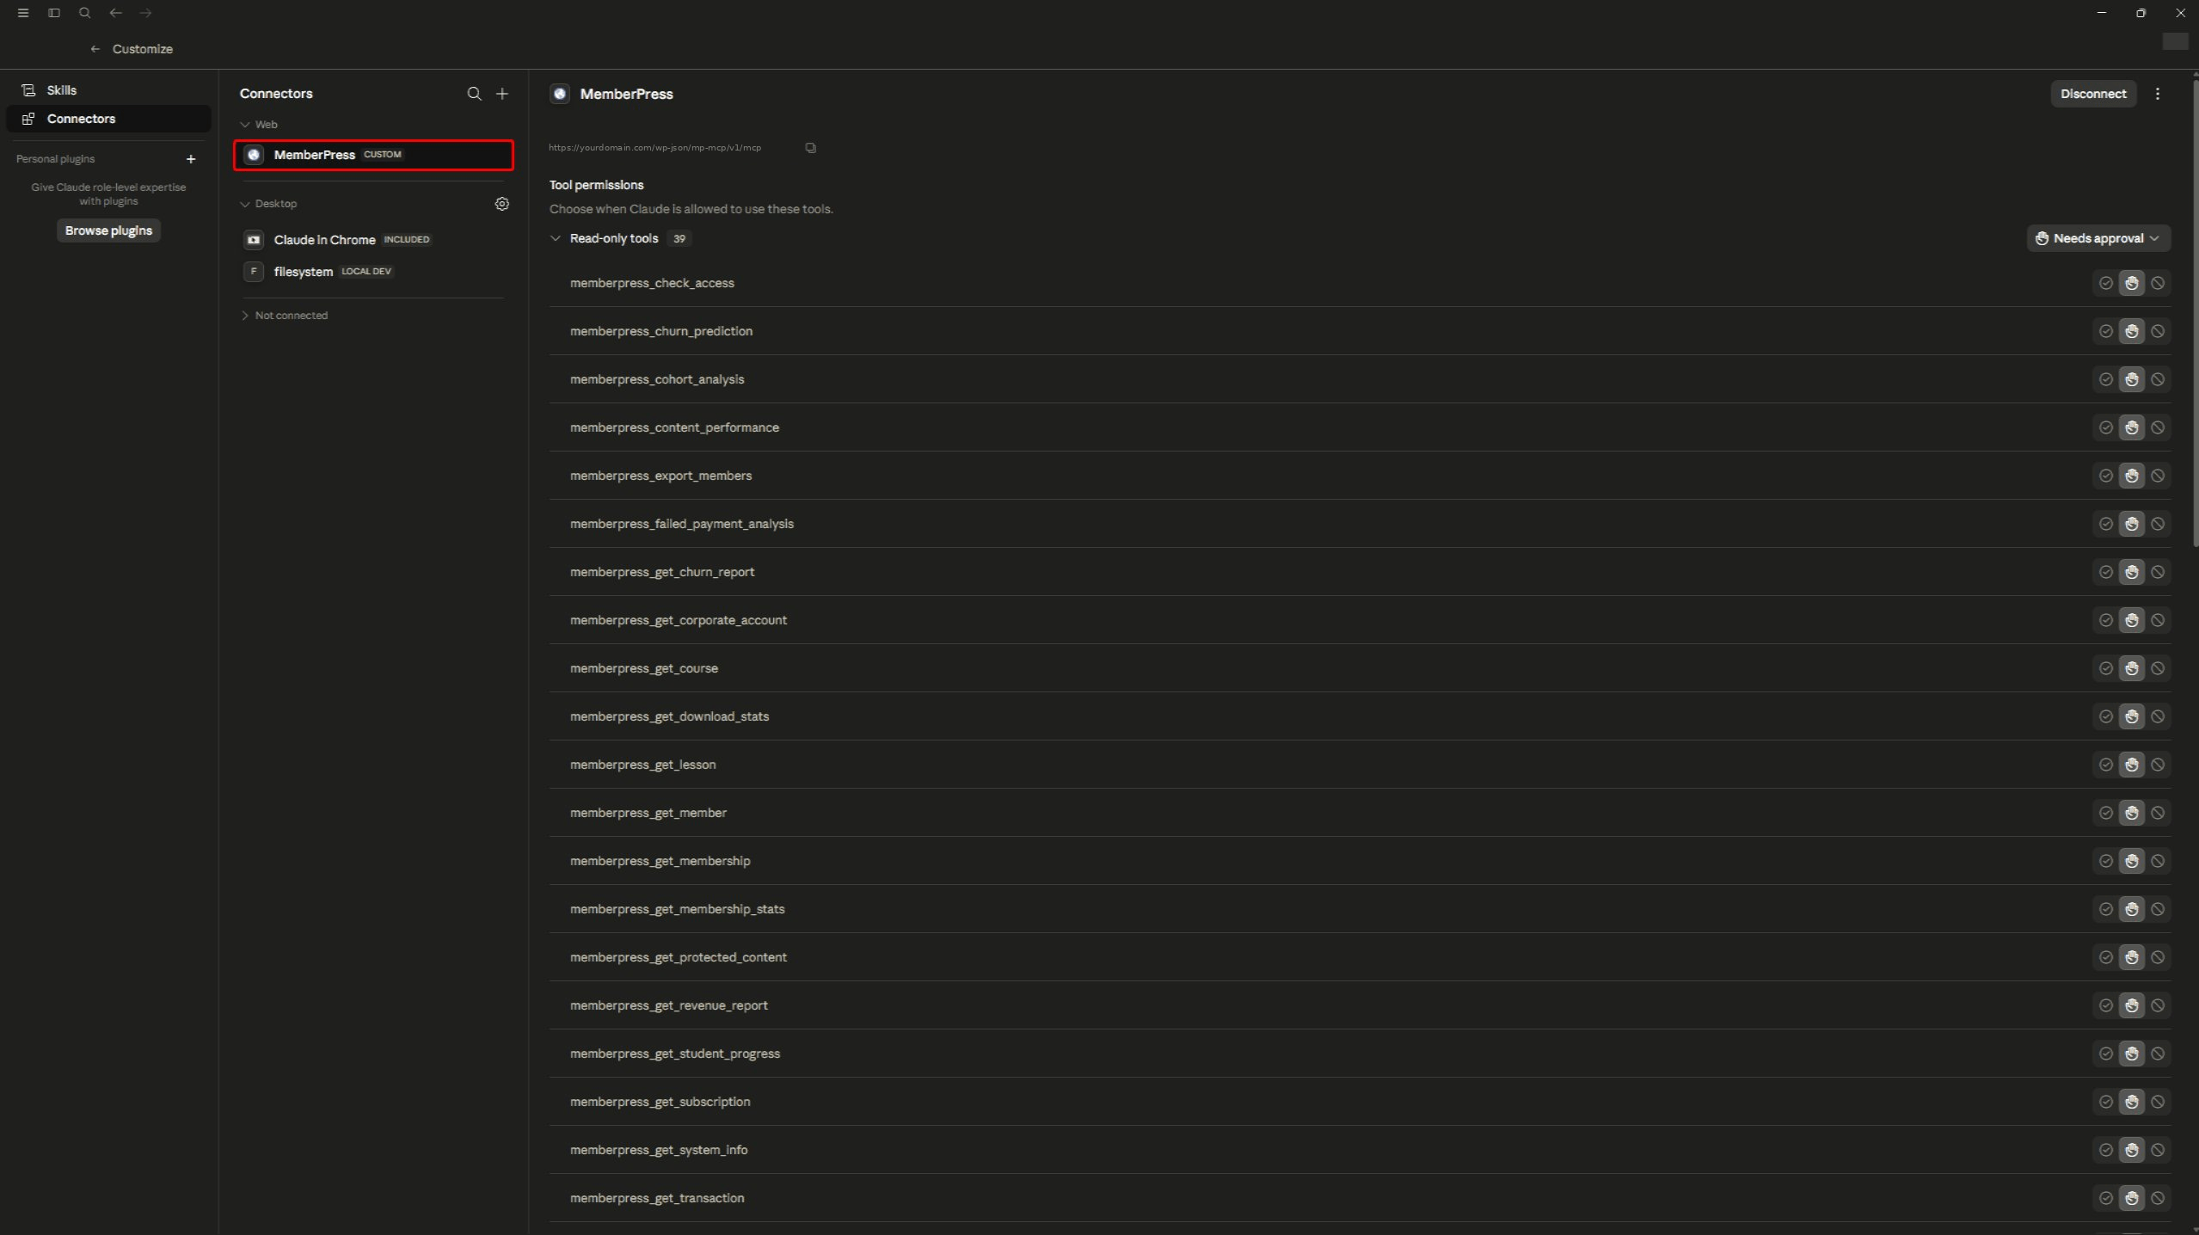
Task: Set memberpress_get_subscription to needs approval
Action: 2131,1102
